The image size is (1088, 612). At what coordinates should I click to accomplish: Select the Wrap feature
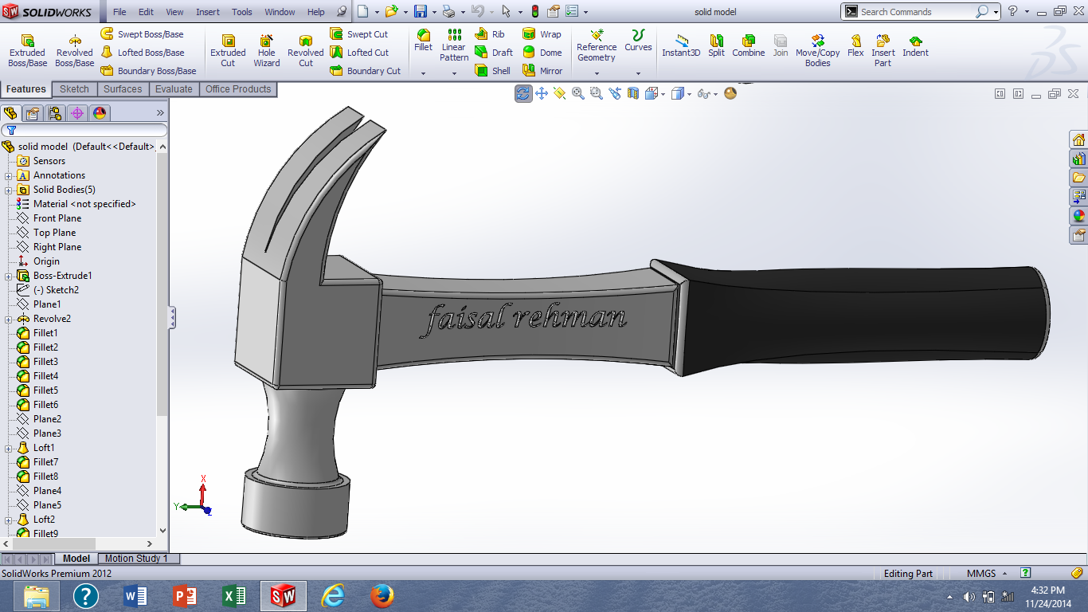[542, 34]
